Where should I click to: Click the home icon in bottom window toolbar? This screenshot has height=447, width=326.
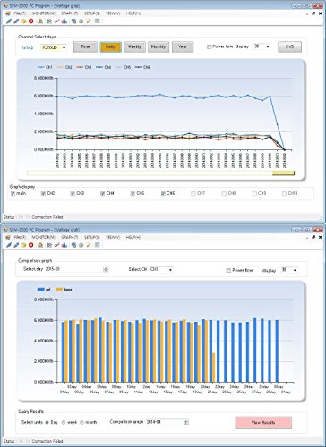point(40,245)
